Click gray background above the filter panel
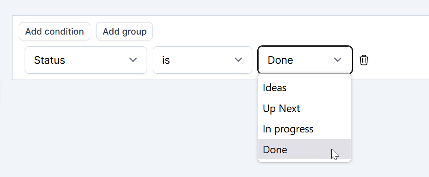This screenshot has height=177, width=429. (x=209, y=7)
